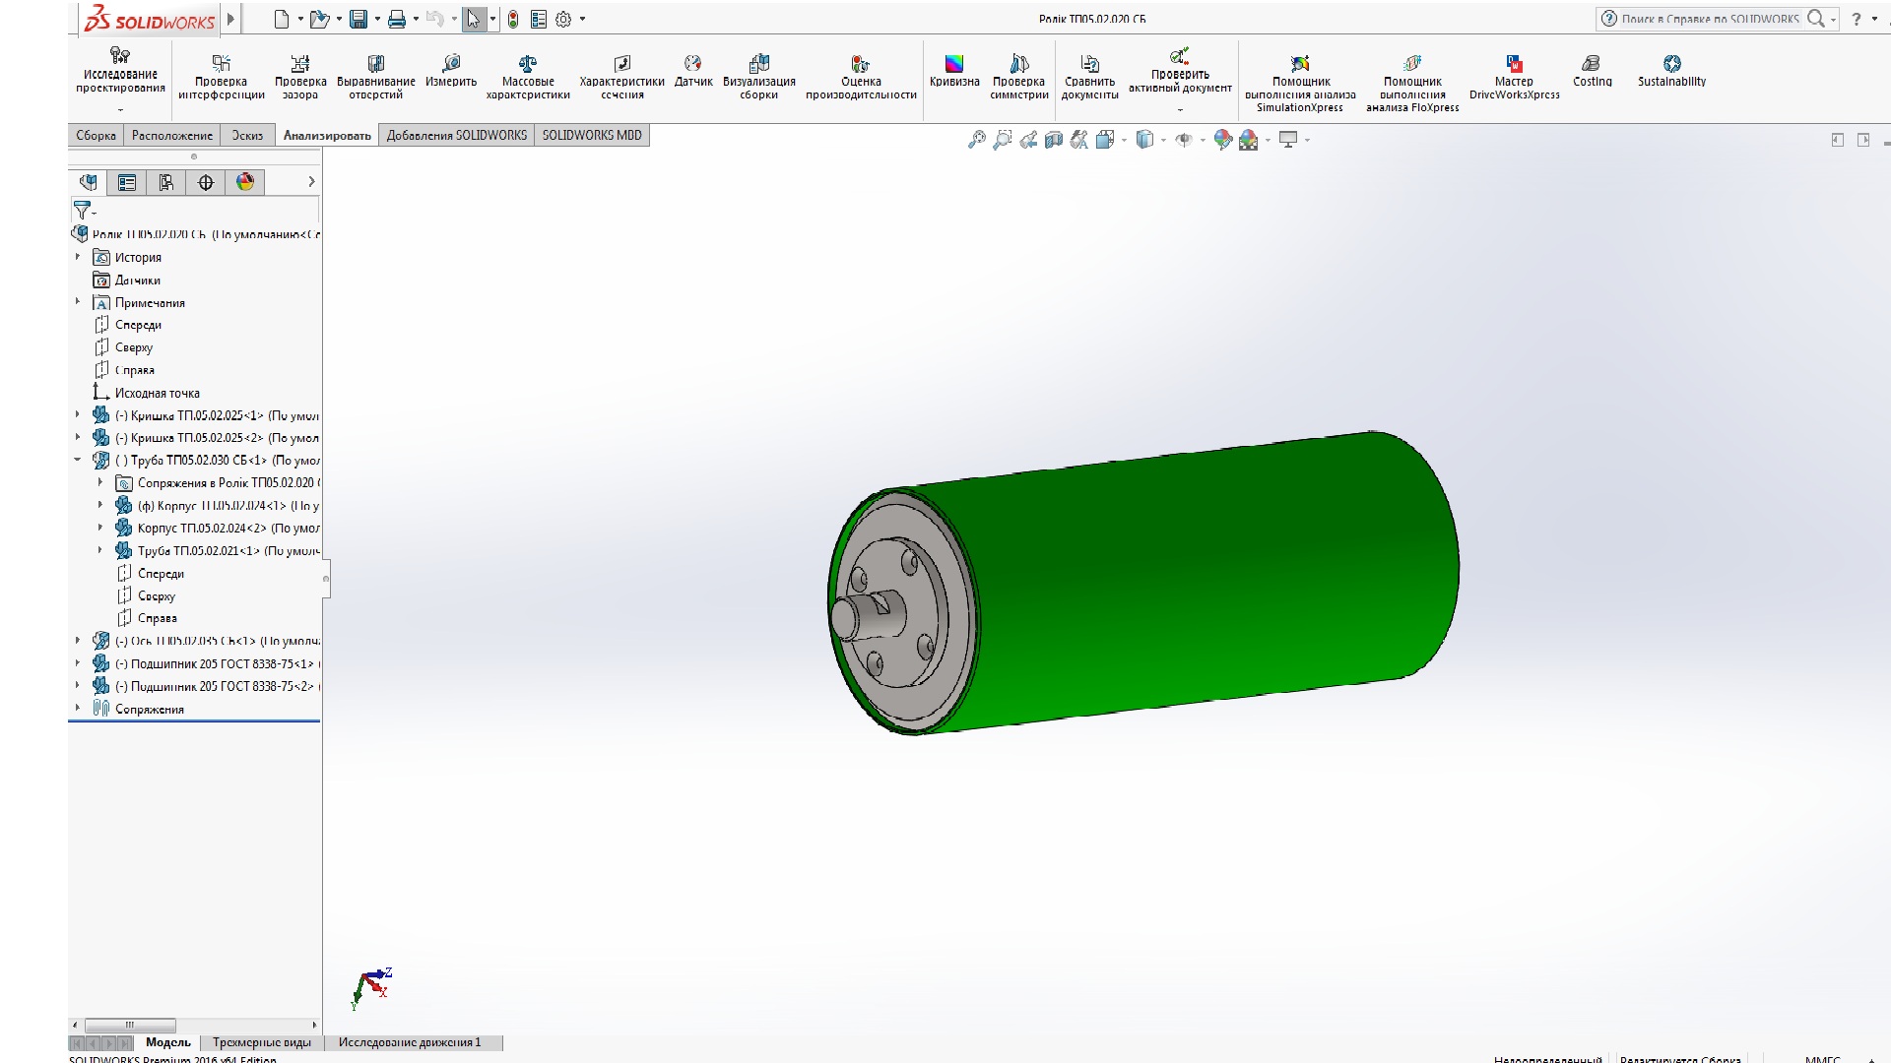Expand the Примечания tree node
The width and height of the screenshot is (1891, 1063).
78,302
